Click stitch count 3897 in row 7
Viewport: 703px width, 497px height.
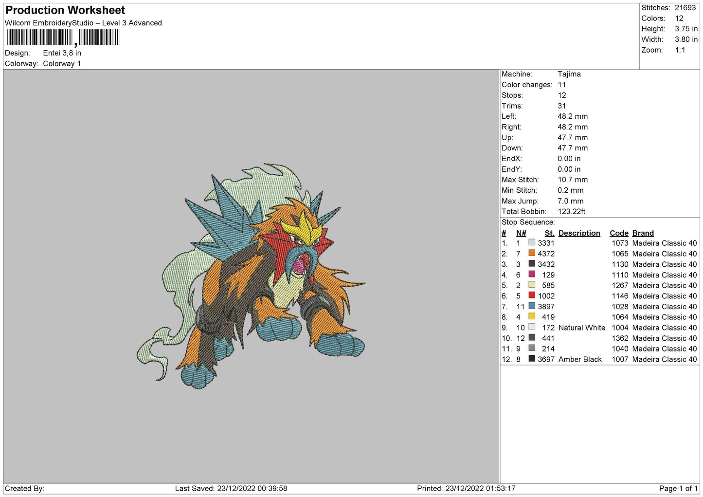coord(546,307)
